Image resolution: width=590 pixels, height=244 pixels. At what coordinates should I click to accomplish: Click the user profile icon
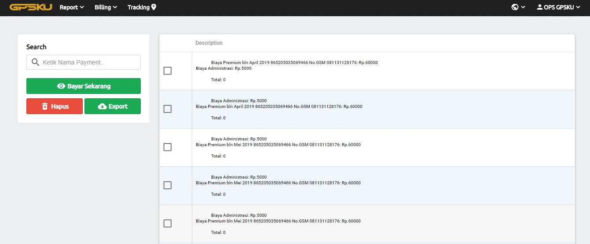(x=539, y=7)
